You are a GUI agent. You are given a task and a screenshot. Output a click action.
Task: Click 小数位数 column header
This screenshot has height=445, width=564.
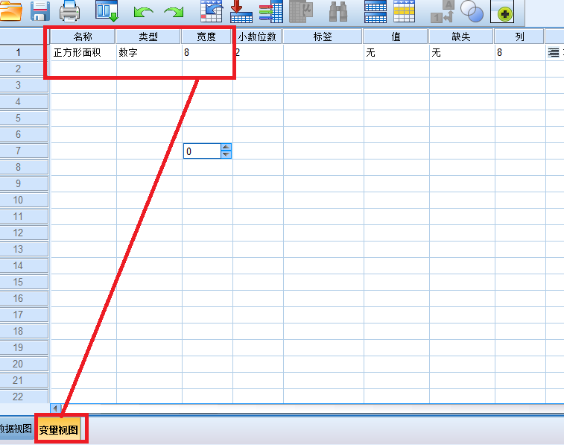click(257, 37)
